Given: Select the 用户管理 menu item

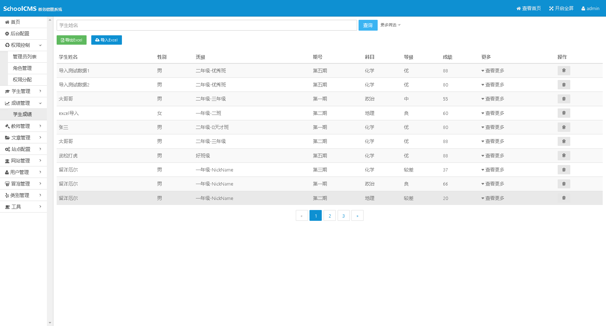Looking at the screenshot, I should pyautogui.click(x=20, y=172).
